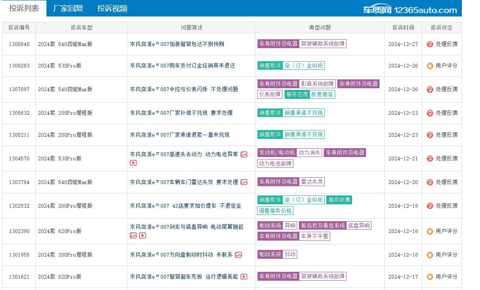This screenshot has width=480, height=290.
Task: Click the 底盘异响 tag in row 1302390
Action: pyautogui.click(x=359, y=226)
